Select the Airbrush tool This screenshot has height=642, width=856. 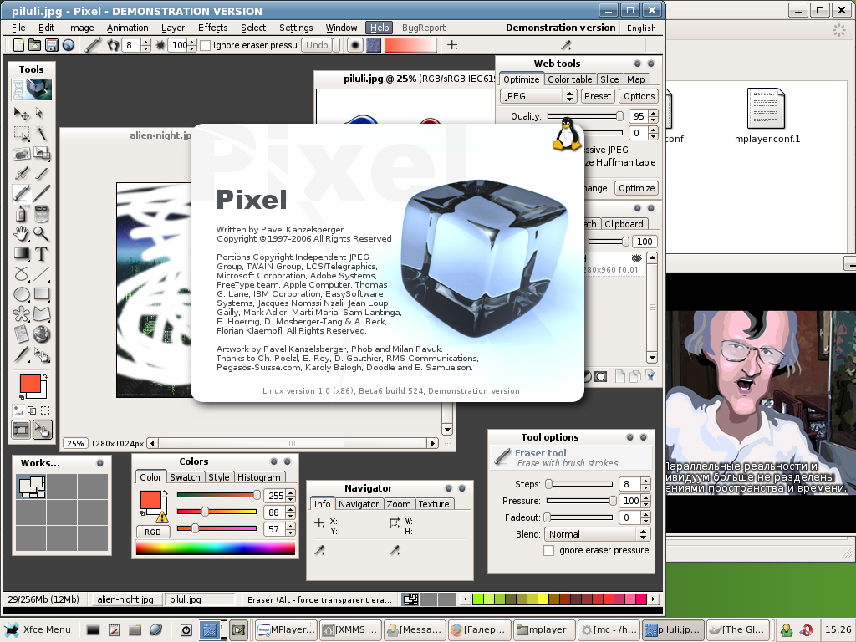tap(21, 174)
